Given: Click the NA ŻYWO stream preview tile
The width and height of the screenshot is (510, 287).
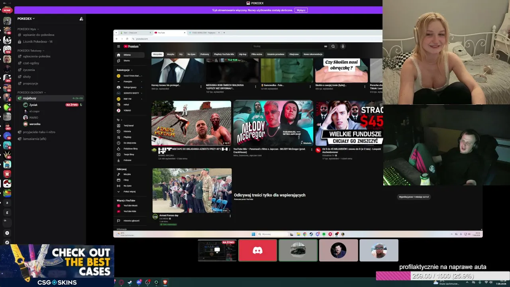Looking at the screenshot, I should coord(217,250).
